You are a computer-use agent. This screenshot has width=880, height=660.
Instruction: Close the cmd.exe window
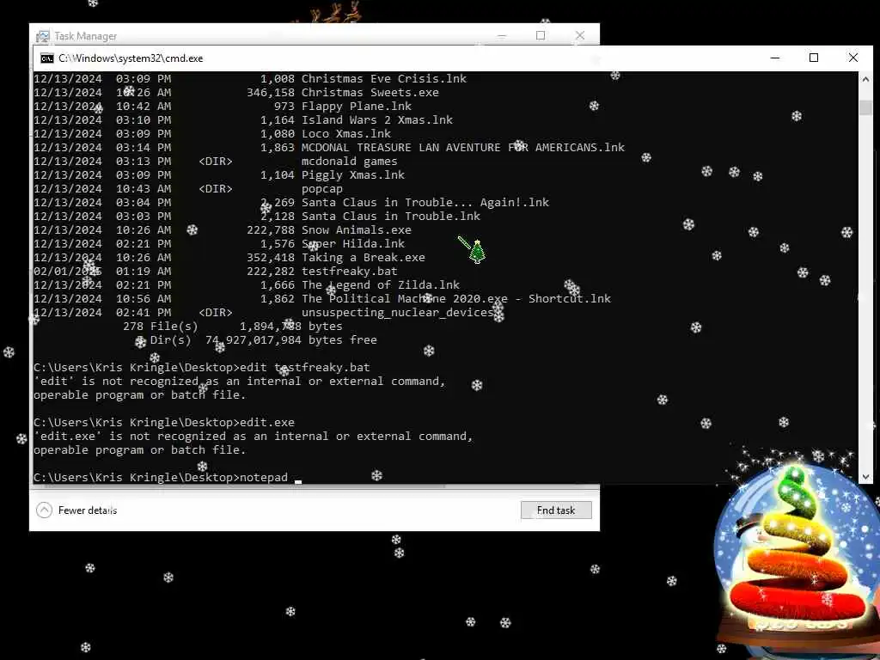pos(853,58)
